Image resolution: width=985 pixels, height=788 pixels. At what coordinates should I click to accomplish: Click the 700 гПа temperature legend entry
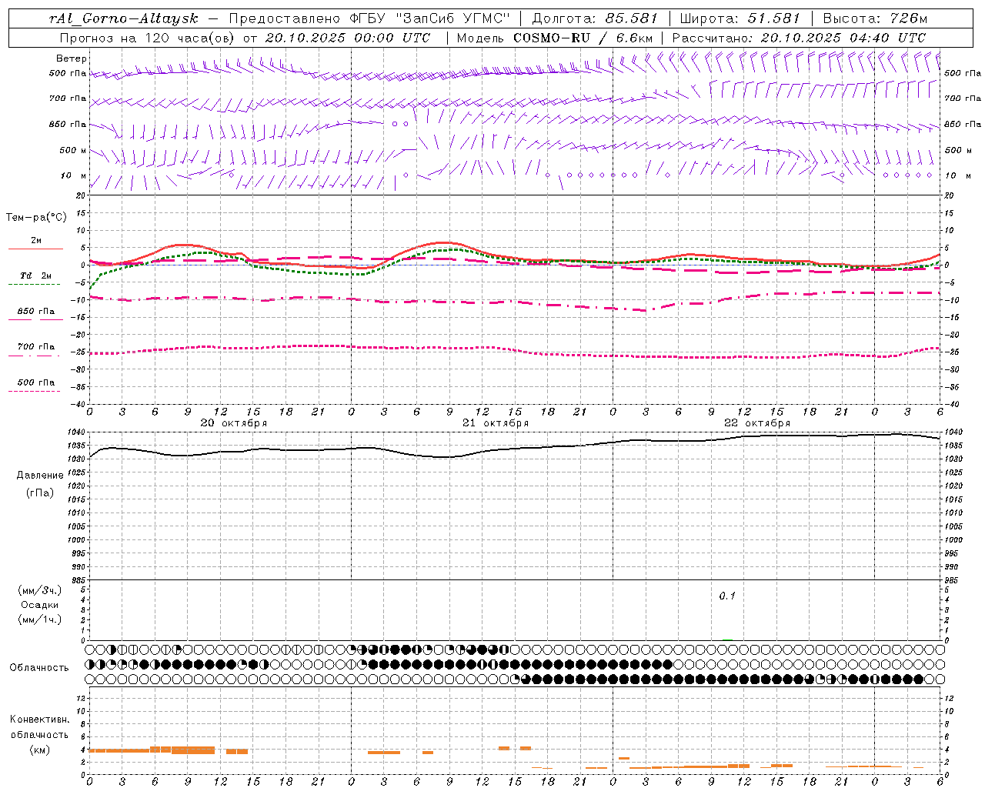(x=35, y=346)
